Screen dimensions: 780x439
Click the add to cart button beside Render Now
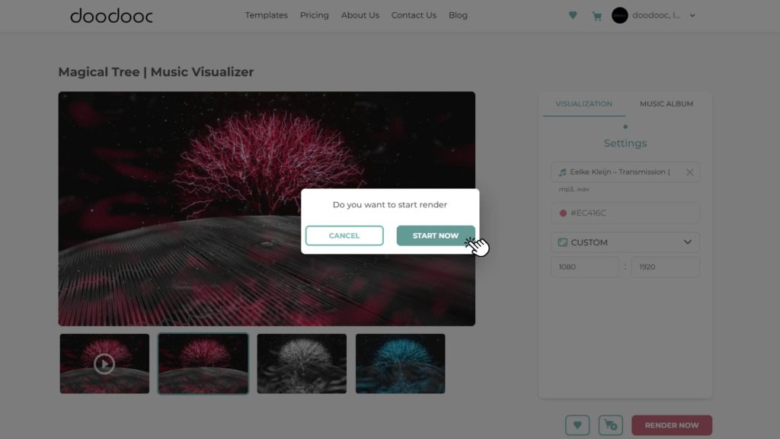click(x=610, y=425)
